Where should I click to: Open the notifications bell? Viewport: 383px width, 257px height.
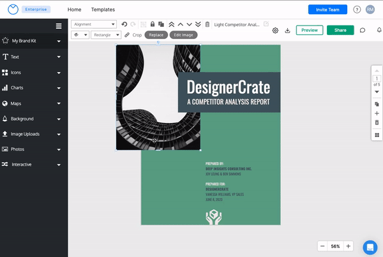[x=379, y=30]
